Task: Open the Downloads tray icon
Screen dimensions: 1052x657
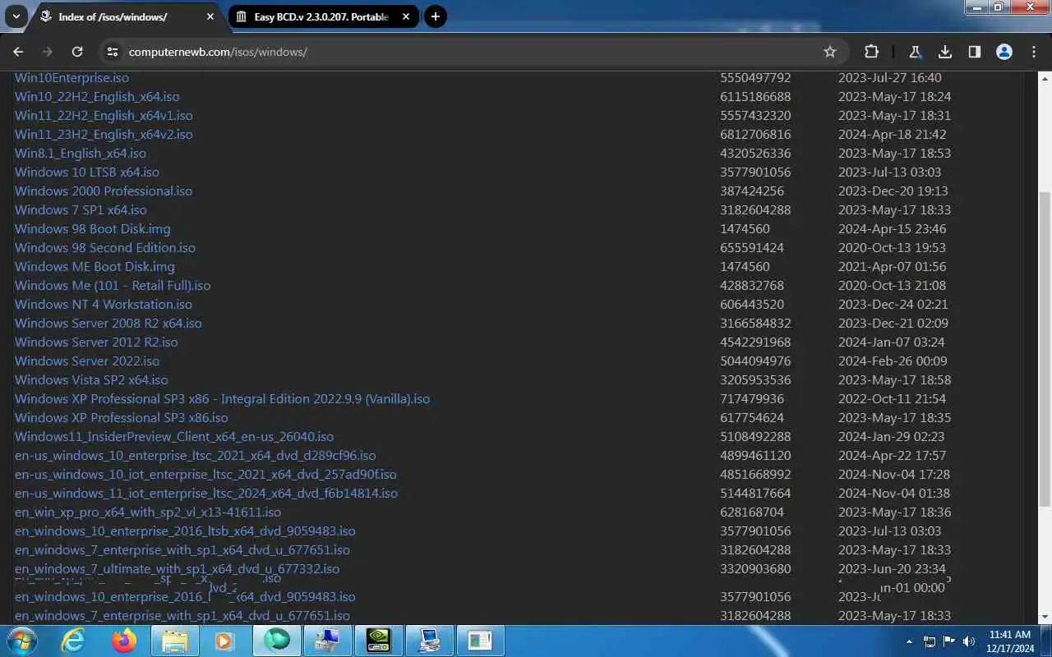Action: click(945, 52)
